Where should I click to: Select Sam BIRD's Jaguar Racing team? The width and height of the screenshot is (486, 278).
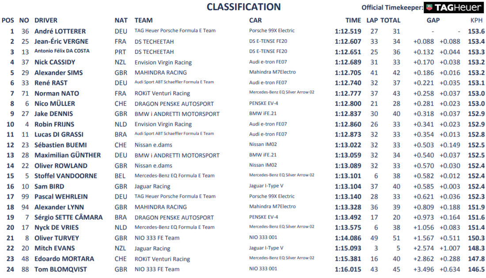[152, 186]
